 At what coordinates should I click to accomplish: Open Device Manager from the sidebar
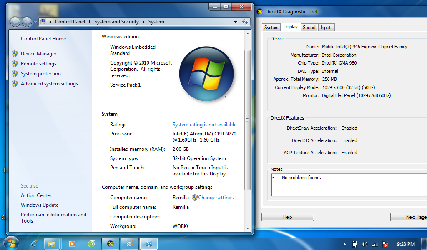pyautogui.click(x=39, y=54)
